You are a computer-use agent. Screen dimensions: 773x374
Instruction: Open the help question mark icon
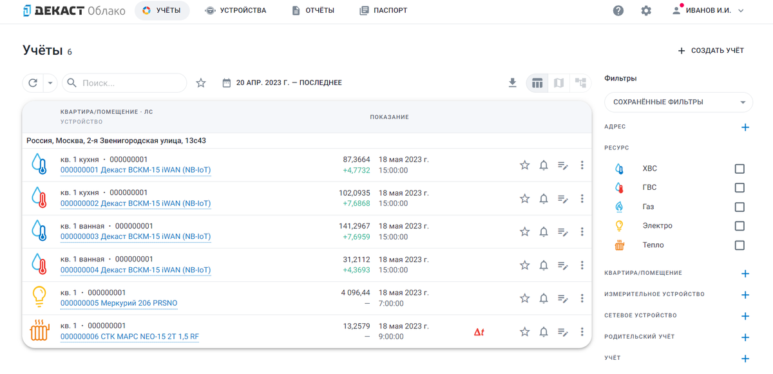coord(618,11)
